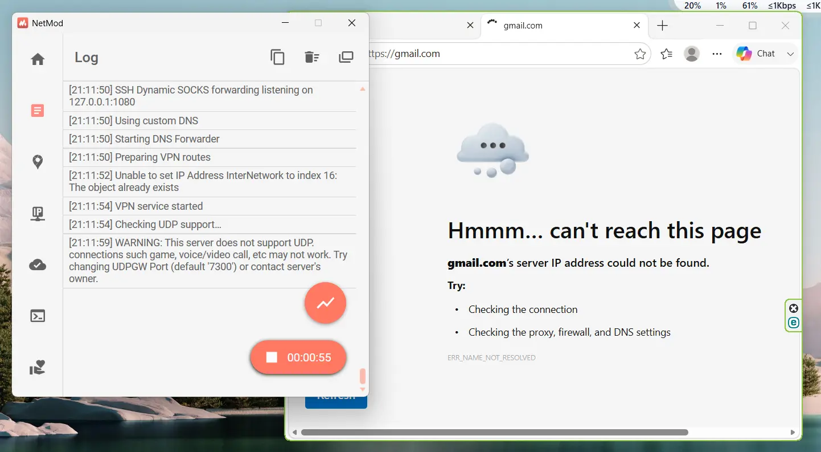This screenshot has height=452, width=821.
Task: Add this page to favorites star
Action: 640,54
